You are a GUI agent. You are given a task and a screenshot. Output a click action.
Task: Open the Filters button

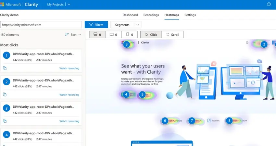point(96,25)
